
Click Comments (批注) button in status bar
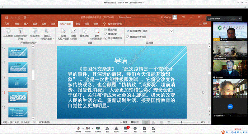pyautogui.click(x=135, y=122)
